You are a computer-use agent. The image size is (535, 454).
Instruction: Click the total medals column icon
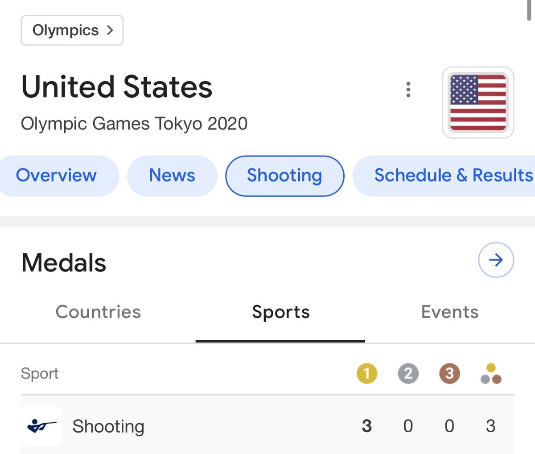[491, 374]
